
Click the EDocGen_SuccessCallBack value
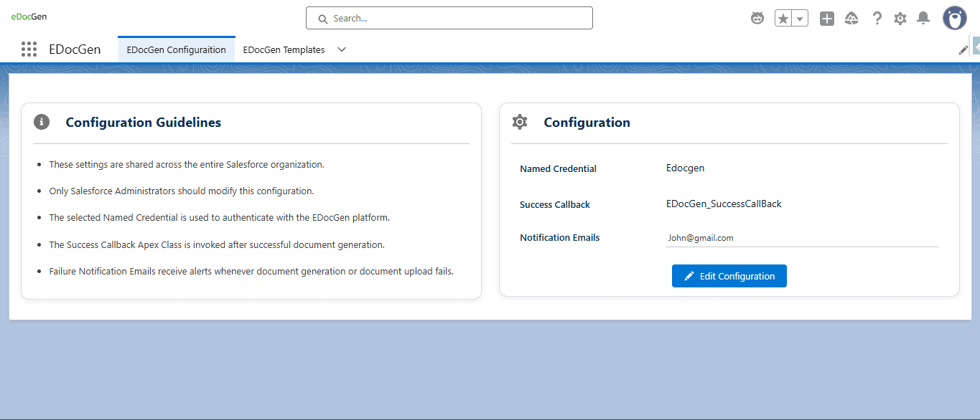[x=724, y=204]
